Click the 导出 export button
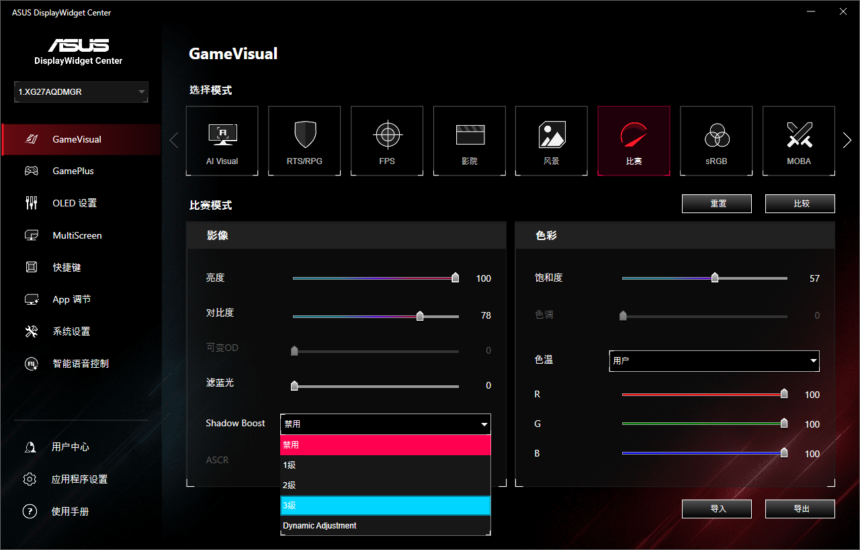 point(800,509)
